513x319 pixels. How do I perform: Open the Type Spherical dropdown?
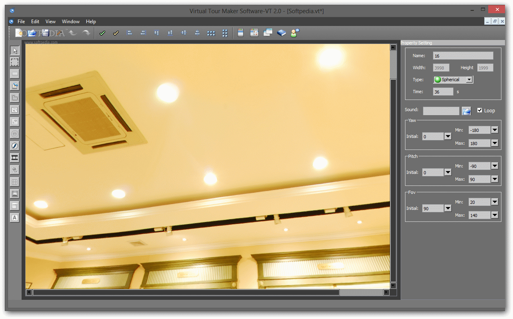[x=469, y=80]
